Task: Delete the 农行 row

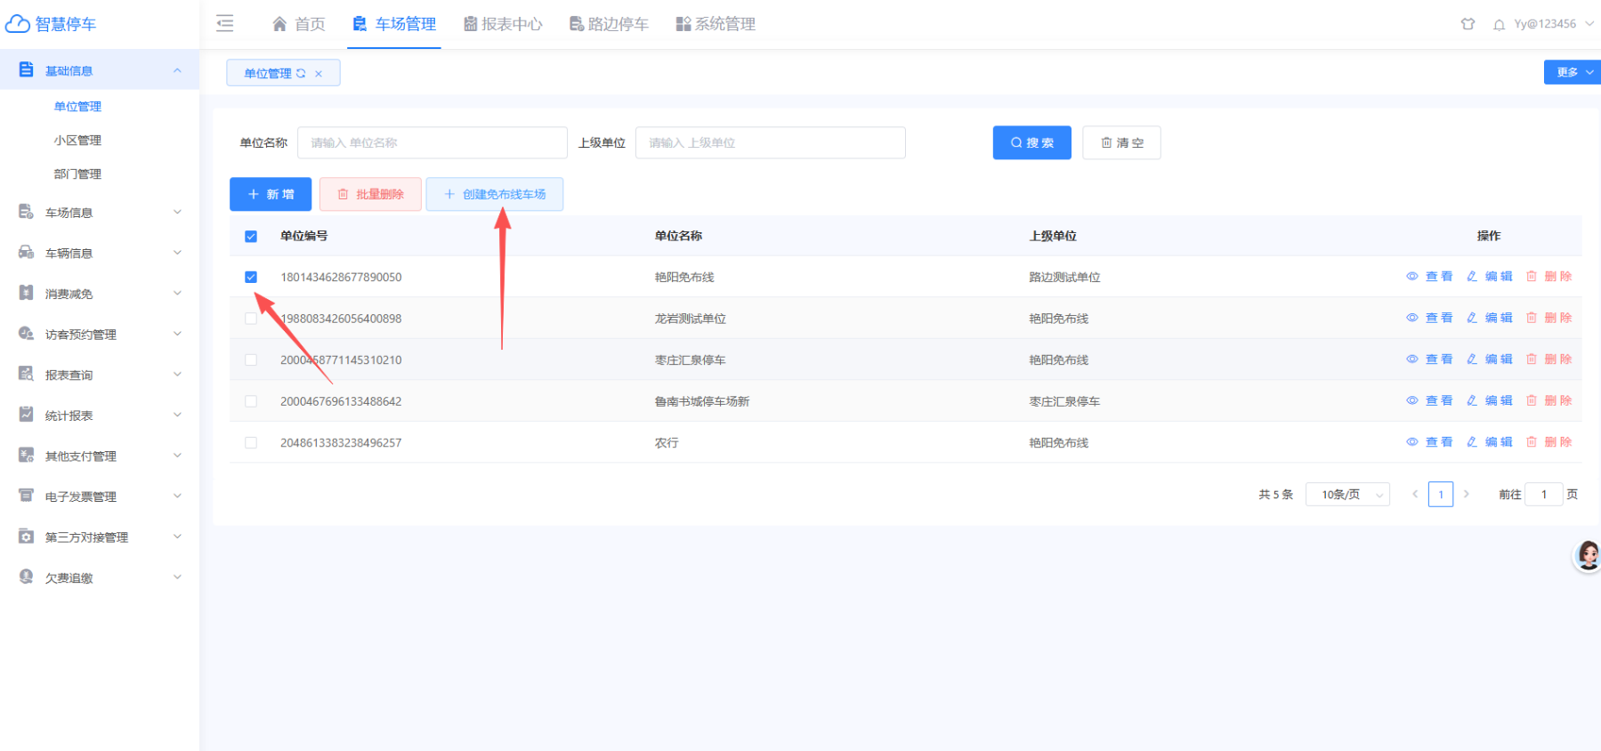Action: pos(1549,442)
